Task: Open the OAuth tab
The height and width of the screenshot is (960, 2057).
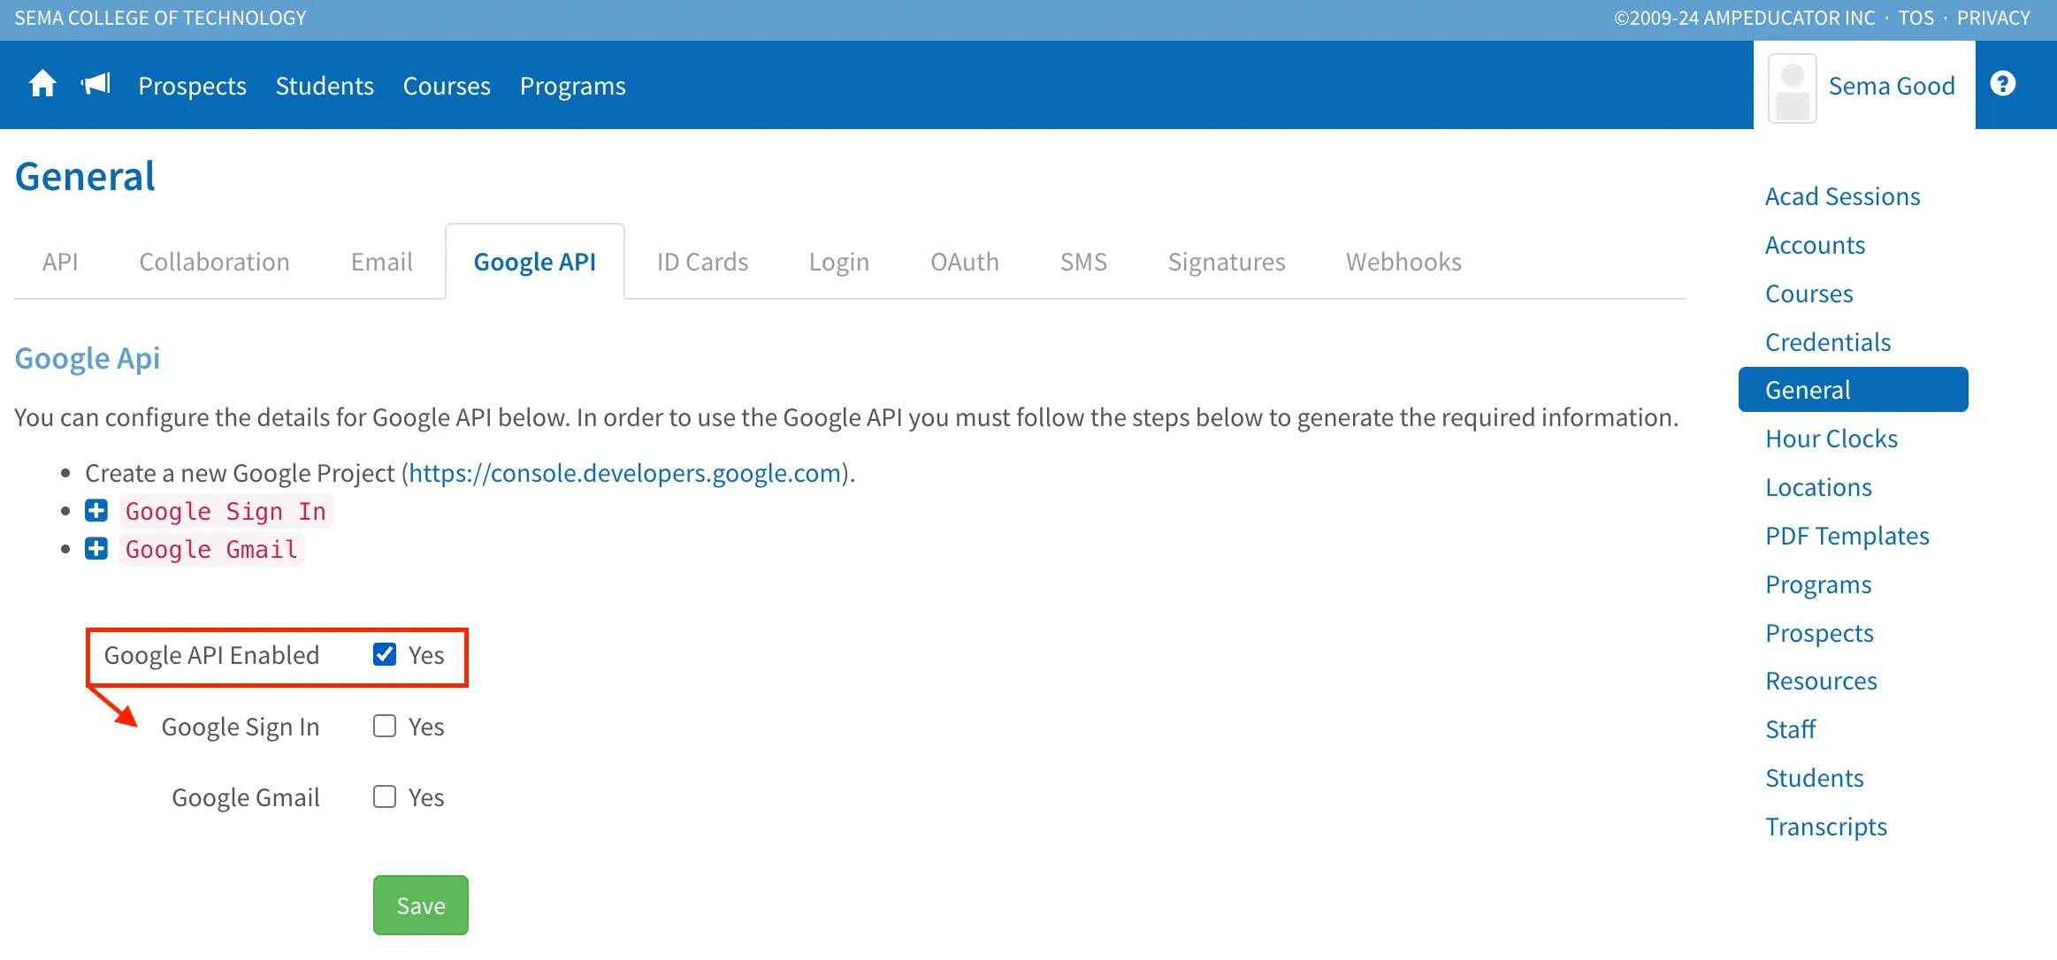Action: click(x=965, y=262)
